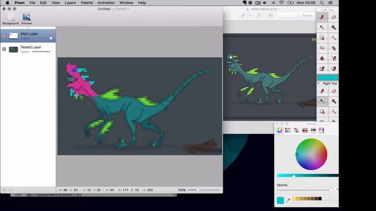Choose the Right Tool eyedropper
The image size is (376, 211).
[322, 101]
